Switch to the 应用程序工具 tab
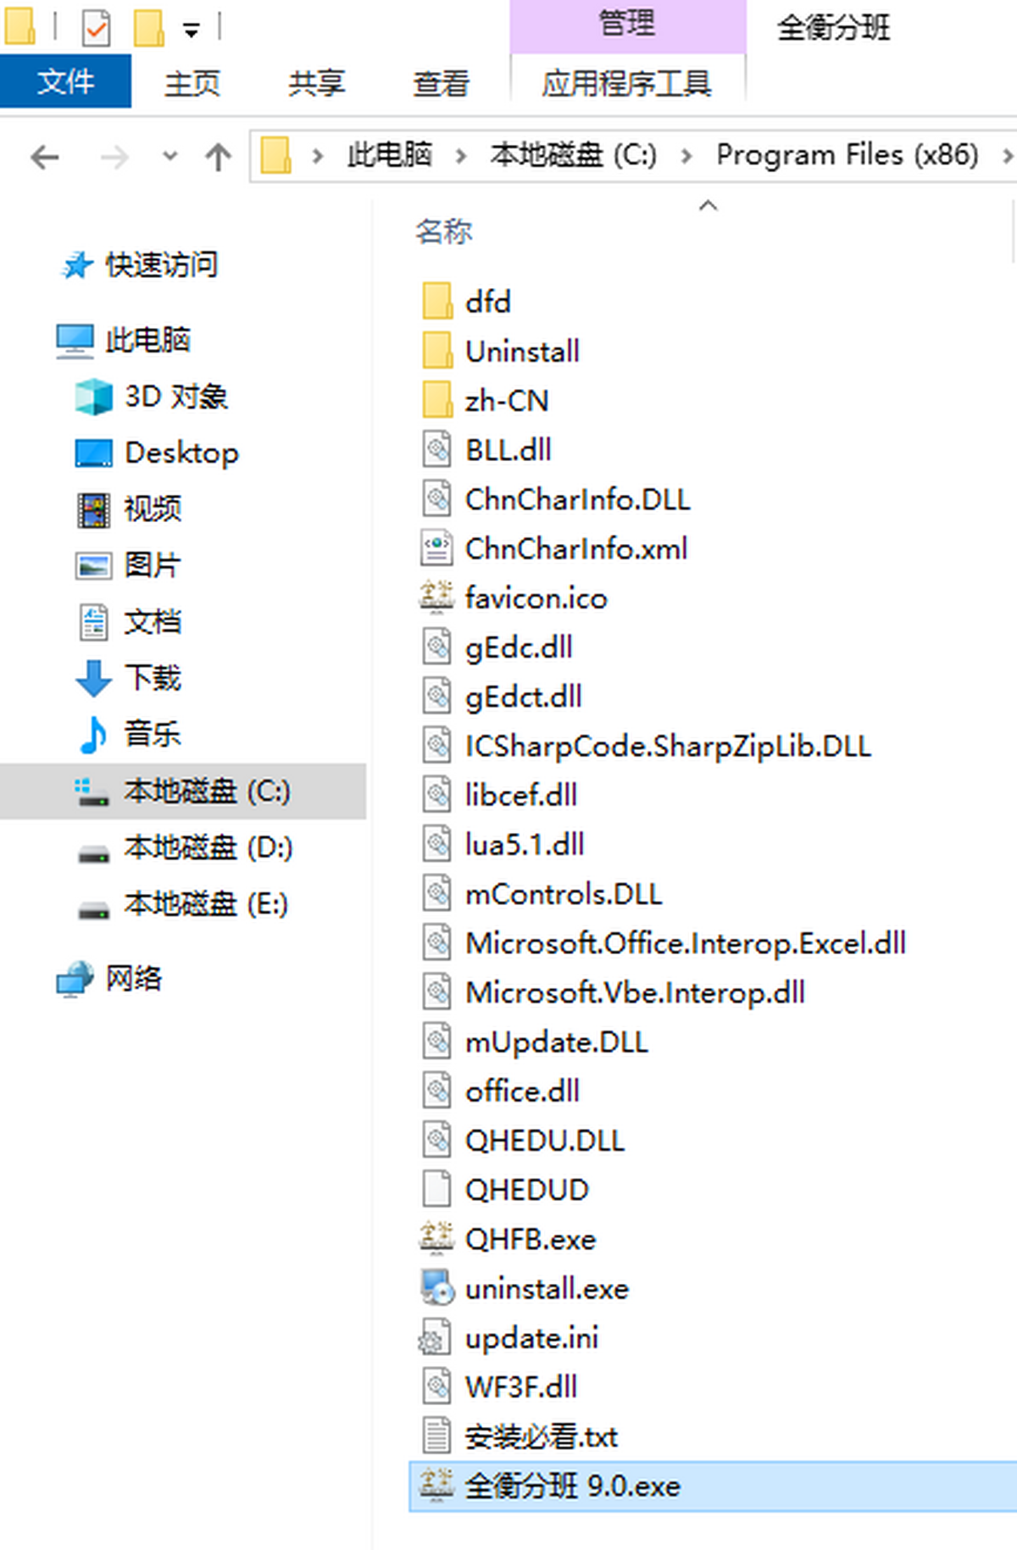This screenshot has height=1550, width=1017. pos(627,83)
